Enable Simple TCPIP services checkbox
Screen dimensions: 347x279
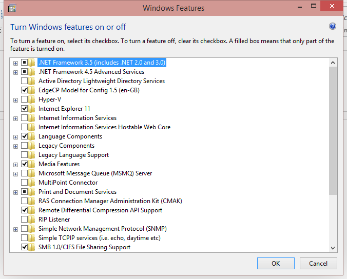pyautogui.click(x=24, y=237)
